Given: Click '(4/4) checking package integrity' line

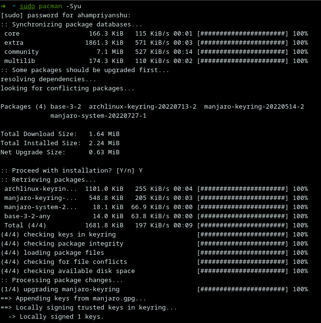Looking at the screenshot, I should coord(62,244).
